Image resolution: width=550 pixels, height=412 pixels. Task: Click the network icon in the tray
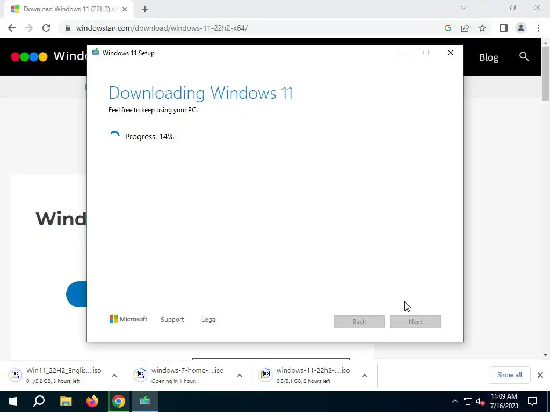point(468,401)
